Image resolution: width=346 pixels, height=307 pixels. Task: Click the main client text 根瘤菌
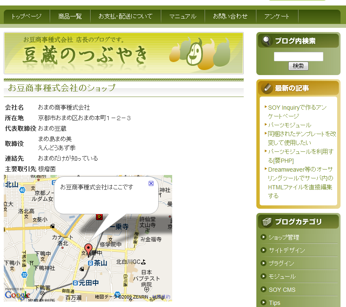[x=47, y=169]
